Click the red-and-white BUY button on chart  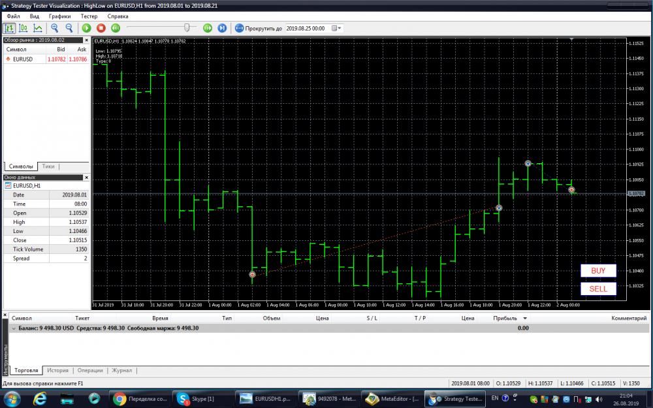[598, 271]
